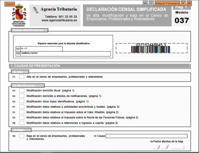
Task: Check box 111 Alta en el censo
Action: tap(22, 77)
